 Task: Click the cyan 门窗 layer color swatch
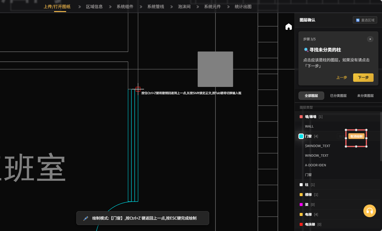[x=301, y=136]
